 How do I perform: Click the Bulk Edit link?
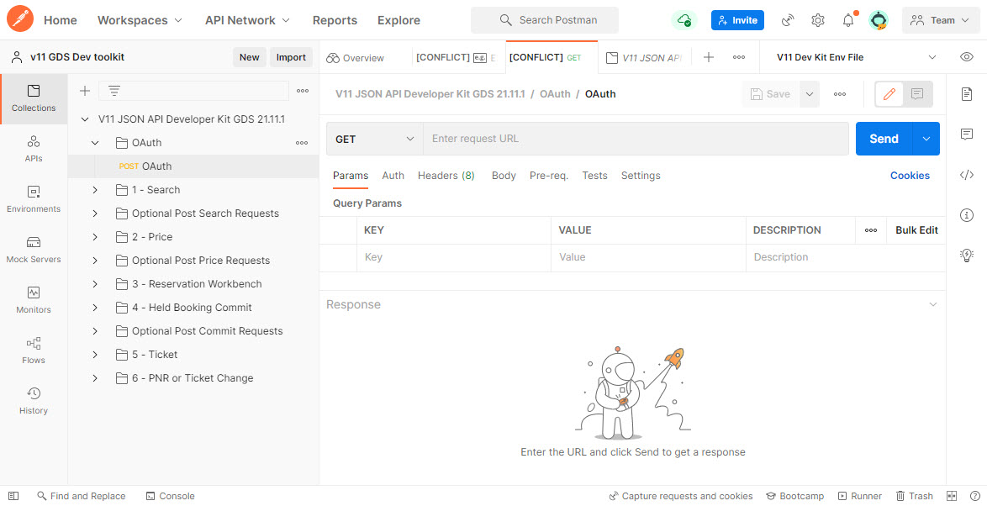(x=916, y=230)
